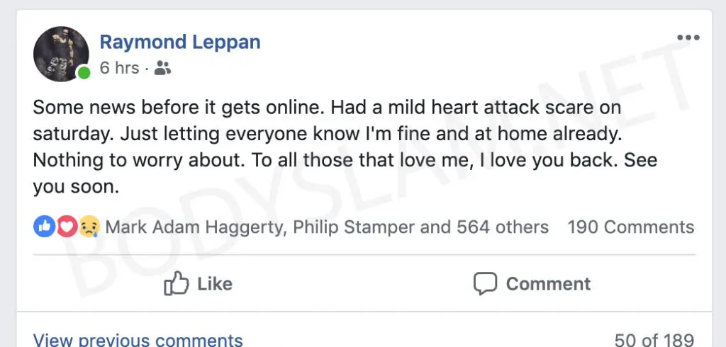
Task: Click the sad face reaction icon
Action: tap(89, 227)
